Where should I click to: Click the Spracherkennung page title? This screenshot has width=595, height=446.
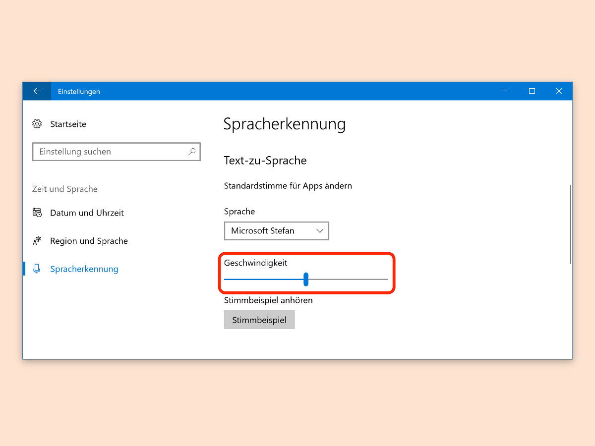[x=285, y=124]
